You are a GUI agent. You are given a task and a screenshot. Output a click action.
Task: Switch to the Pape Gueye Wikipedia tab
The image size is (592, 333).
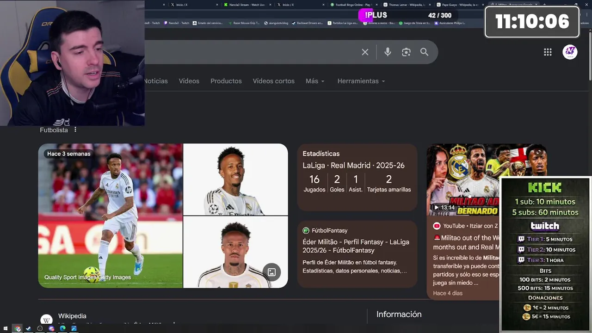pyautogui.click(x=459, y=5)
